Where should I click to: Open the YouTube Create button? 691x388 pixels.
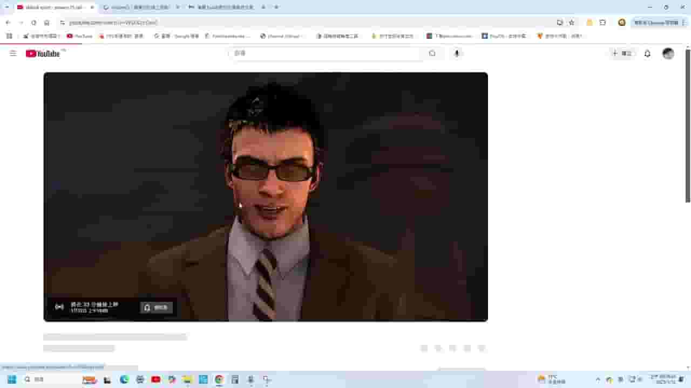[622, 53]
